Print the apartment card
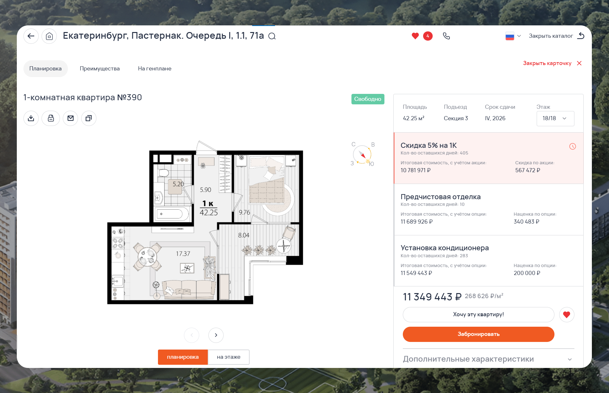 [x=51, y=118]
